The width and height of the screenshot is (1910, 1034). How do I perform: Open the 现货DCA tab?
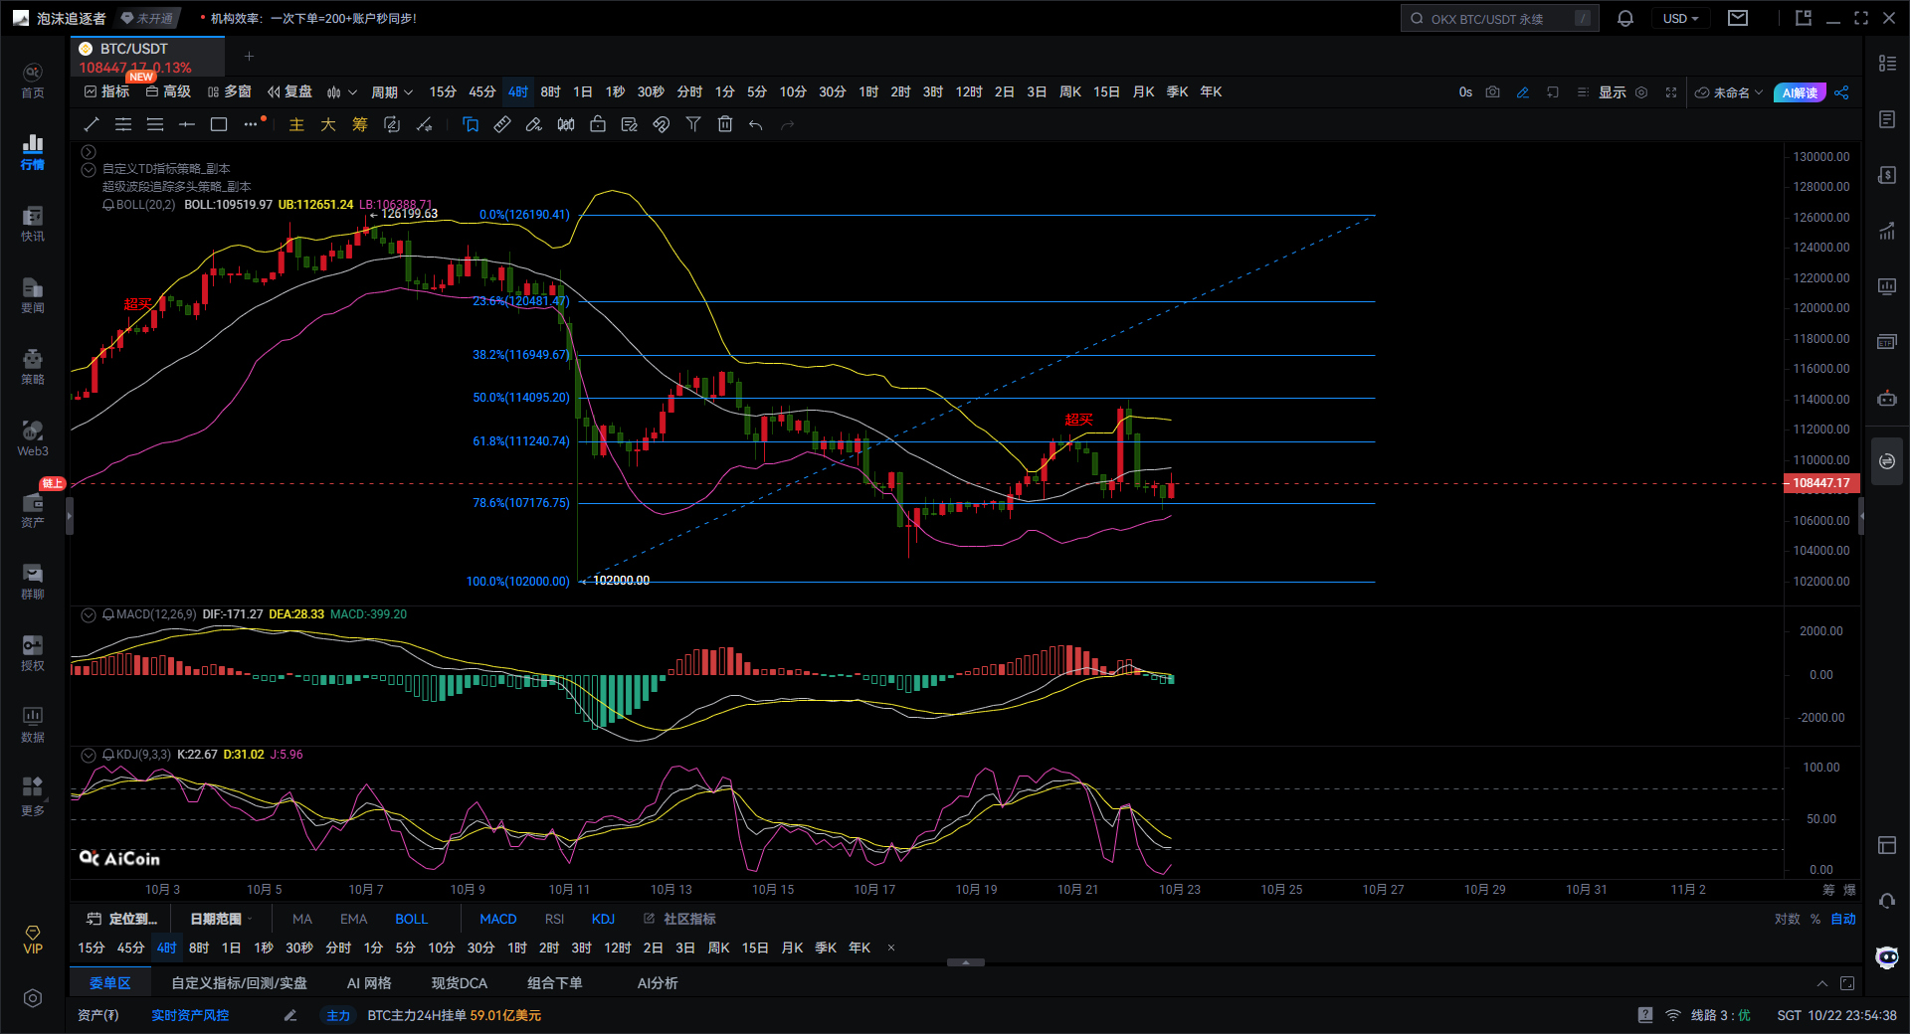(459, 983)
